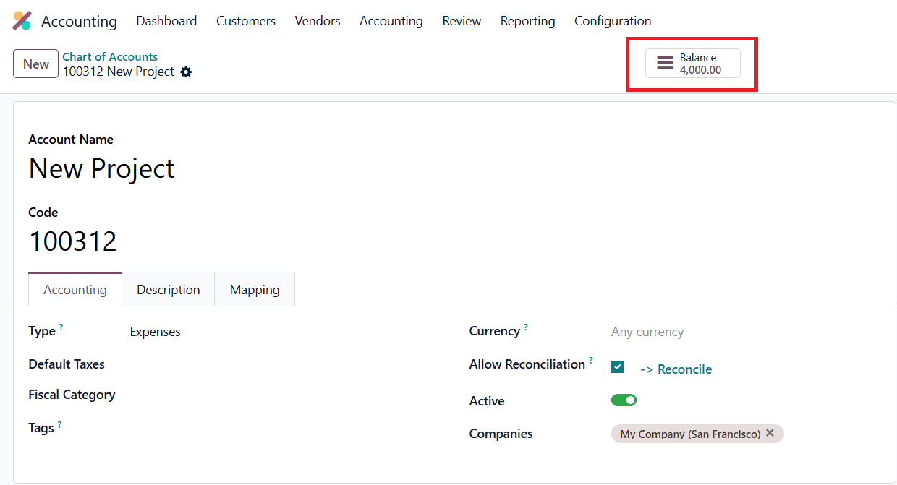Image resolution: width=897 pixels, height=485 pixels.
Task: Click the Accounting app logo icon
Action: (22, 21)
